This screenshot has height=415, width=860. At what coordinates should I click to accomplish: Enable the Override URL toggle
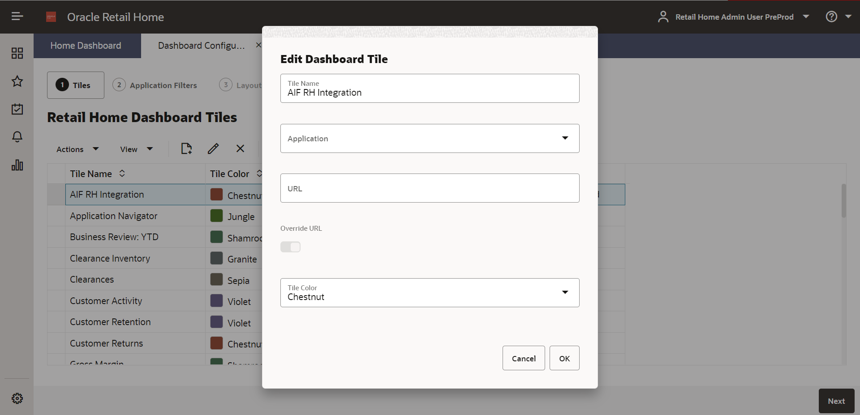(x=290, y=247)
